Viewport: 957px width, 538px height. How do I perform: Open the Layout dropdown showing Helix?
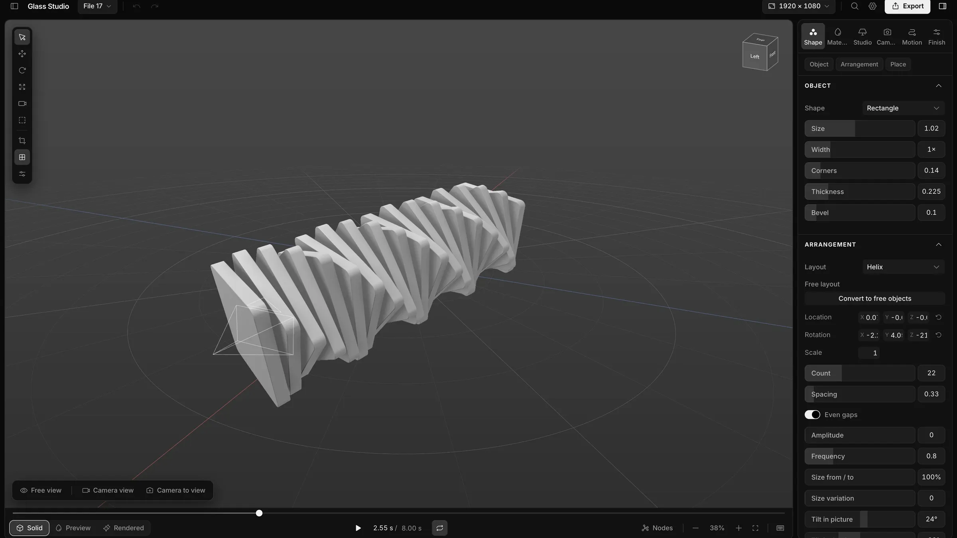tap(903, 267)
